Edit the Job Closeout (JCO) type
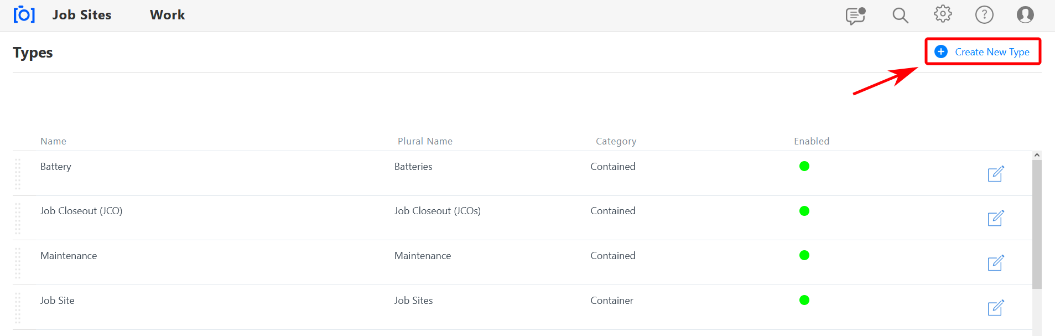This screenshot has height=336, width=1055. coord(996,218)
